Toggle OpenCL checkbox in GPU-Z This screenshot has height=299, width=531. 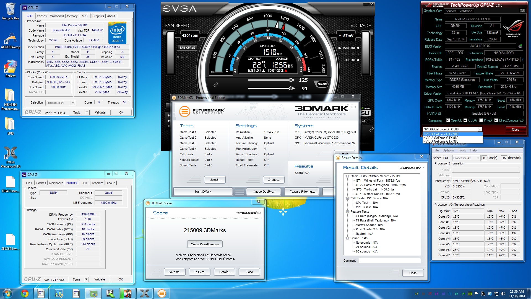coord(448,120)
